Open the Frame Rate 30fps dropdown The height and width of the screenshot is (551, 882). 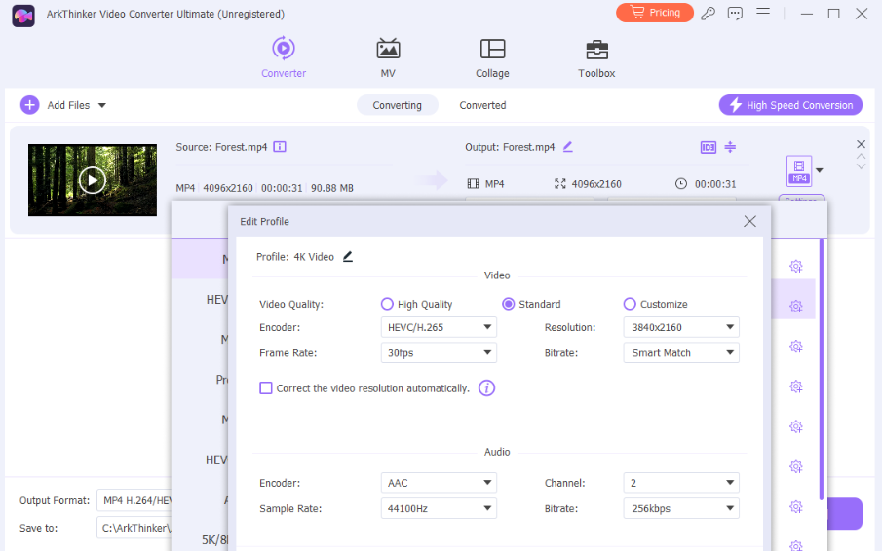[439, 352]
